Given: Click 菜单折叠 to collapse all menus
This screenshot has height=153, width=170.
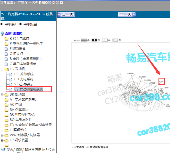Looking at the screenshot, I should click(x=30, y=24).
